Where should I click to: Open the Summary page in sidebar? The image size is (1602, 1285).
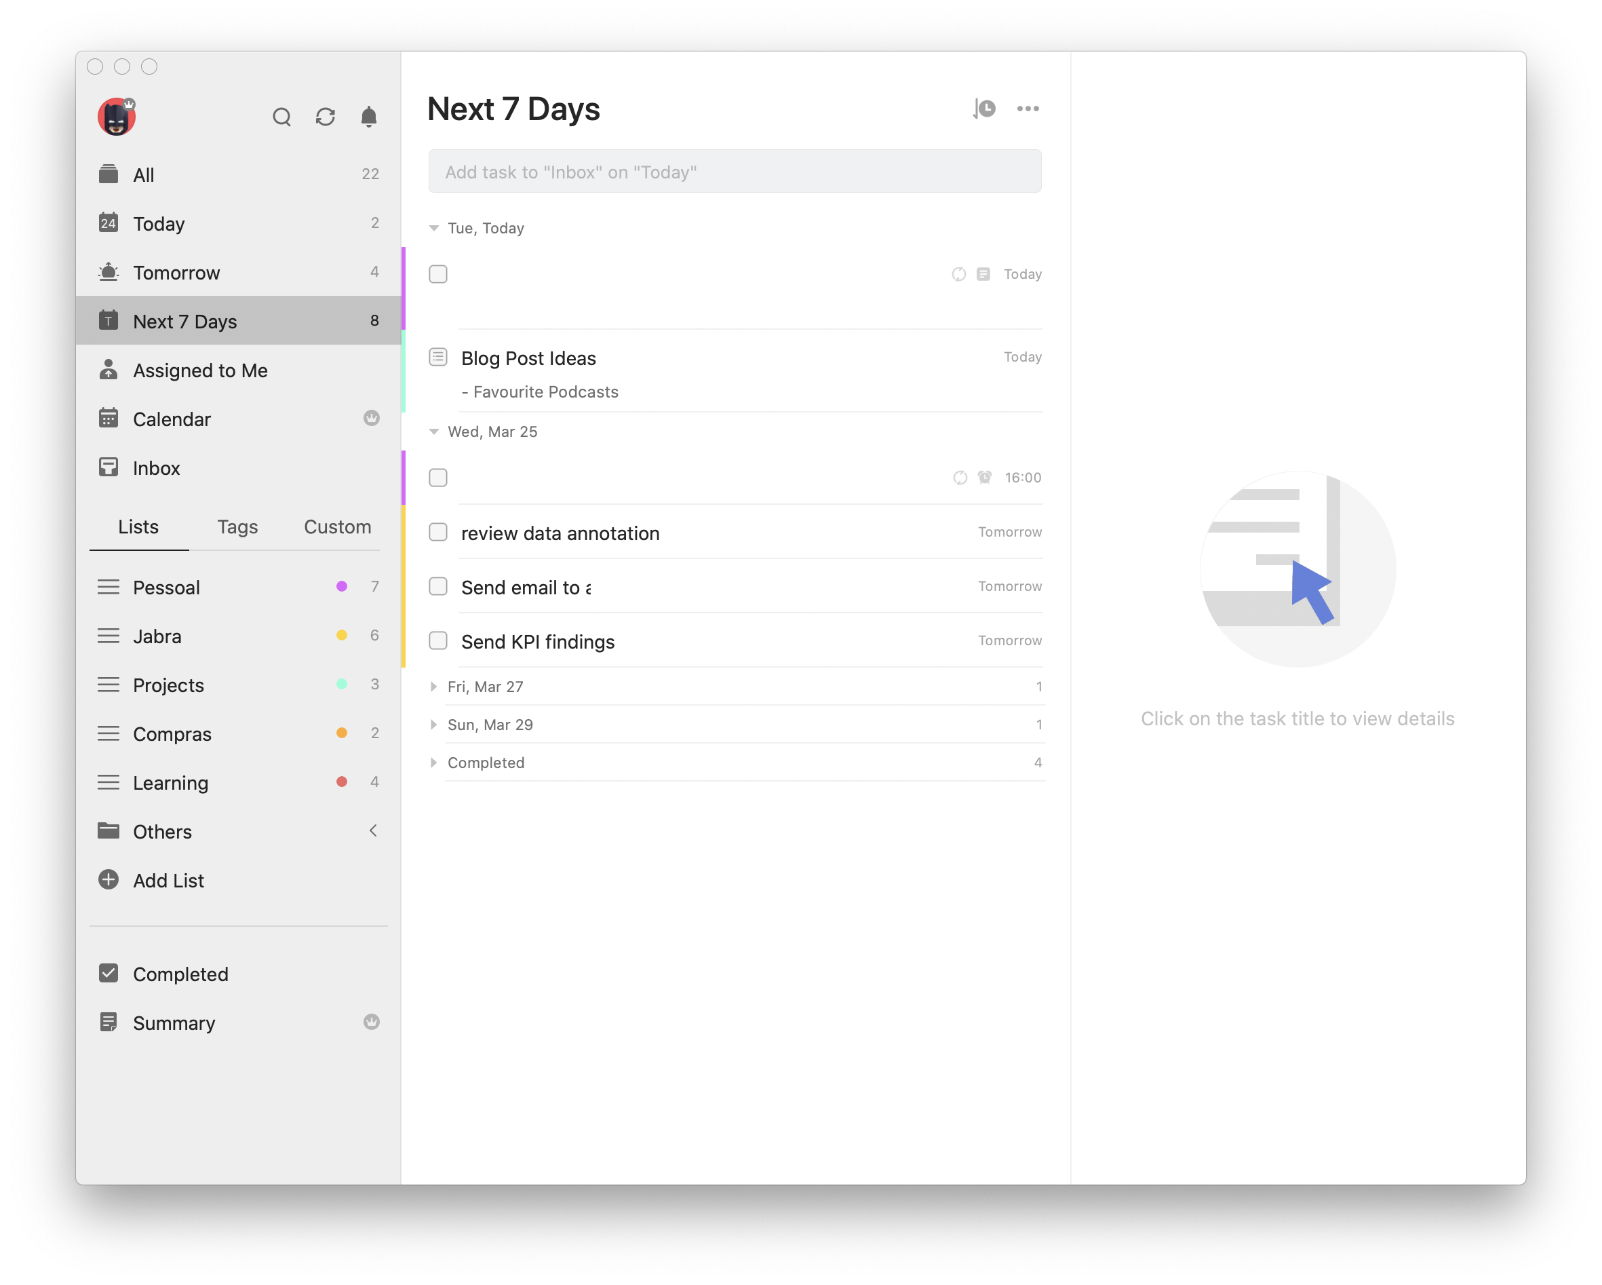pos(174,1022)
